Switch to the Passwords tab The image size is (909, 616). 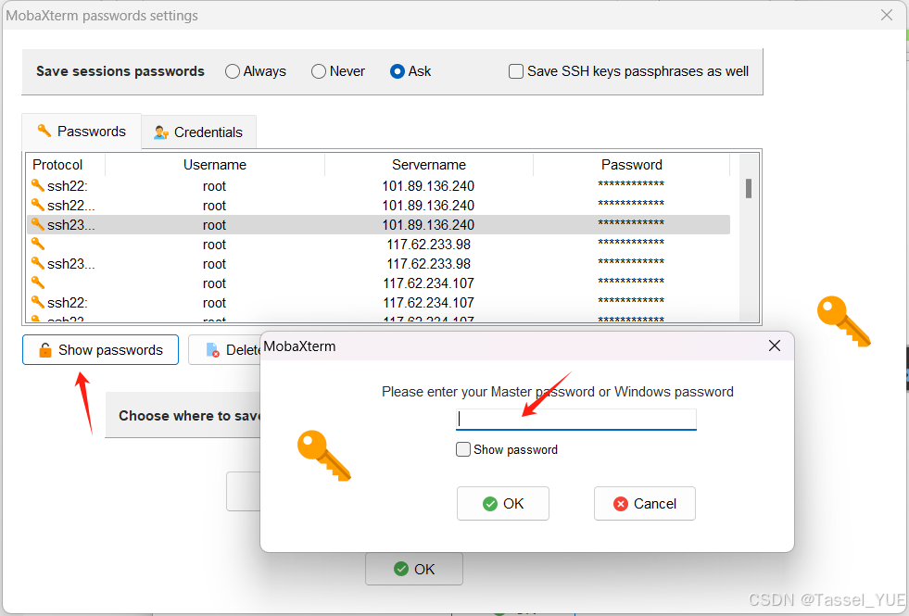[82, 132]
